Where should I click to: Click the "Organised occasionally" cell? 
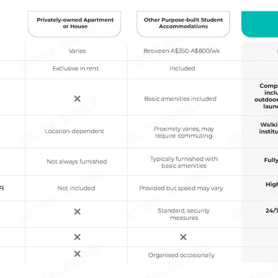181,255
